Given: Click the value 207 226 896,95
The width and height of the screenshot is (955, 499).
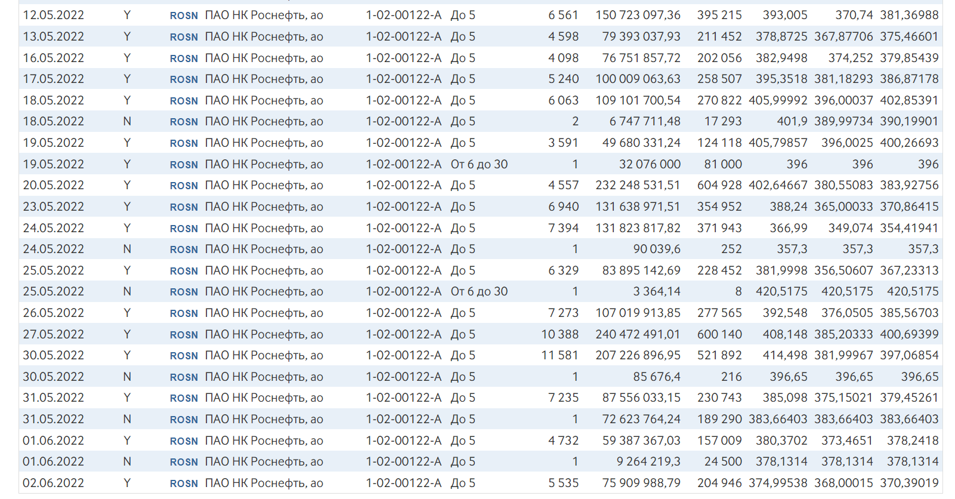Looking at the screenshot, I should (638, 355).
